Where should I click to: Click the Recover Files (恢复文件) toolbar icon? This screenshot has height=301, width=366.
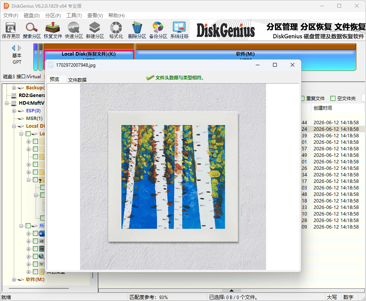[x=53, y=30]
